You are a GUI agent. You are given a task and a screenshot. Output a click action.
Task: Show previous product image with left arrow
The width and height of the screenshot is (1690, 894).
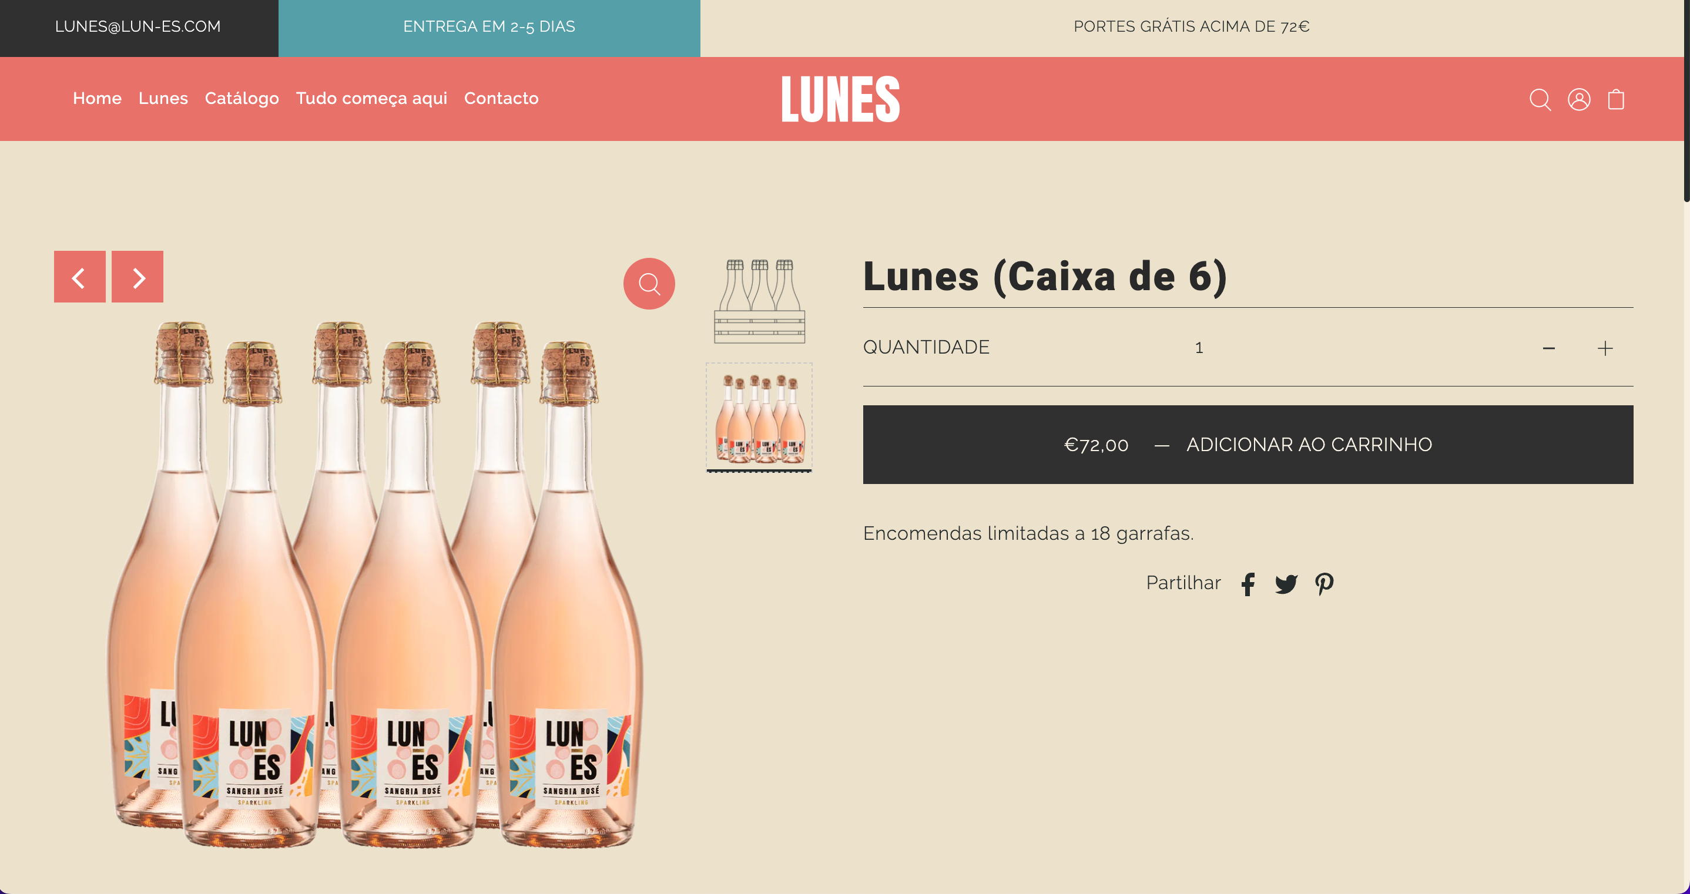(79, 277)
